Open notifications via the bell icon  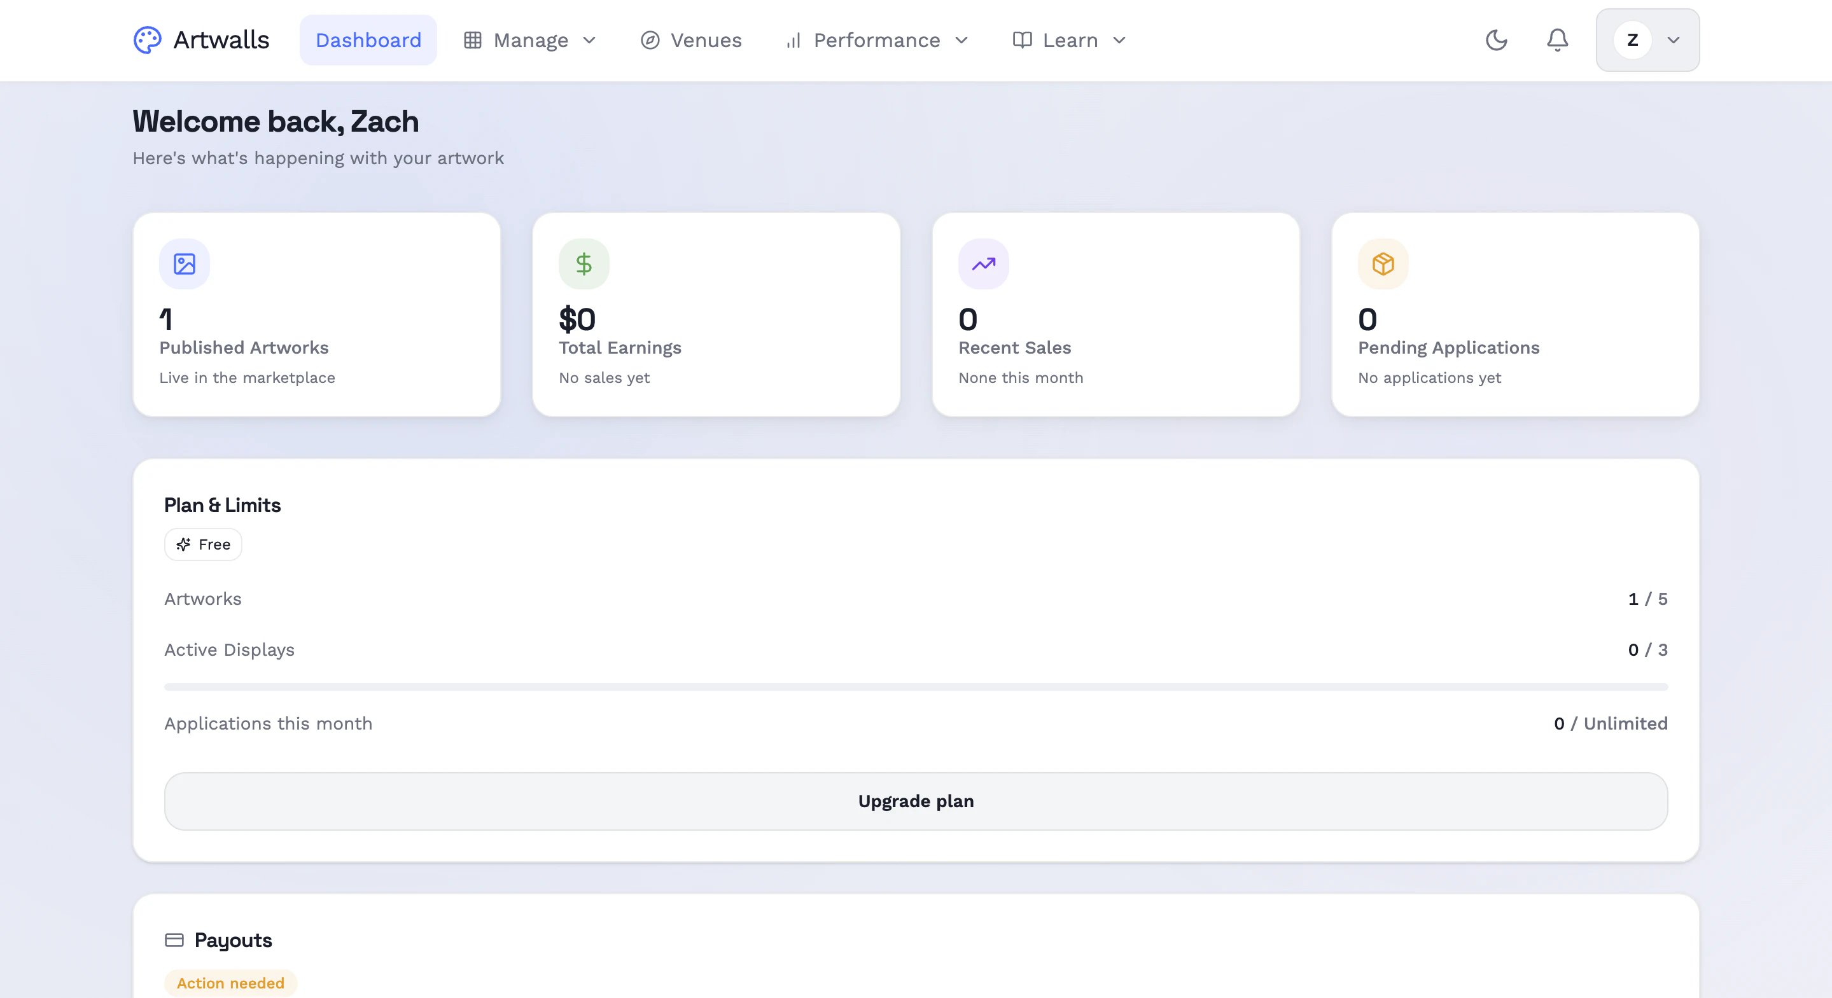coord(1558,40)
